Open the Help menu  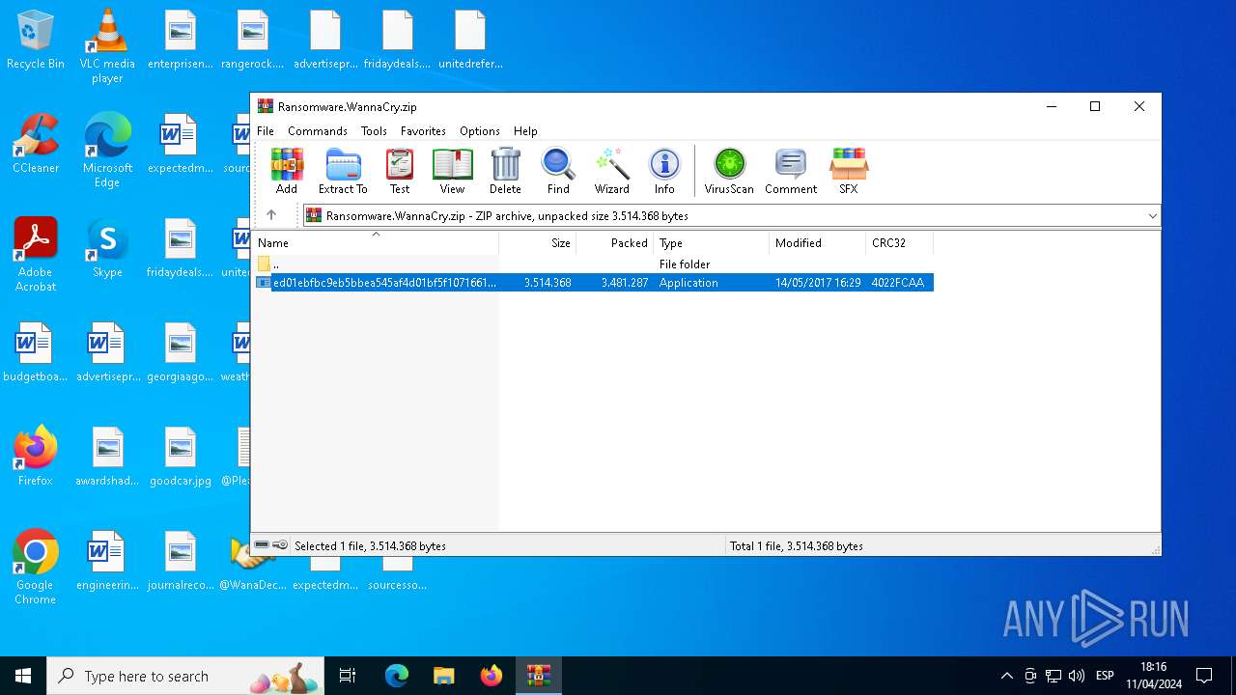pos(525,131)
